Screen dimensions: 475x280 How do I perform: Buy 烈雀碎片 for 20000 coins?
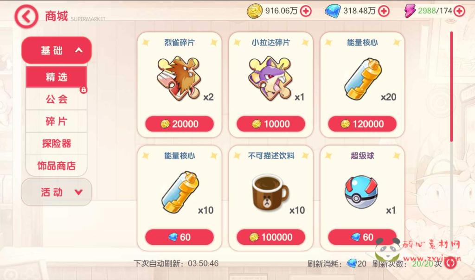[x=180, y=124]
